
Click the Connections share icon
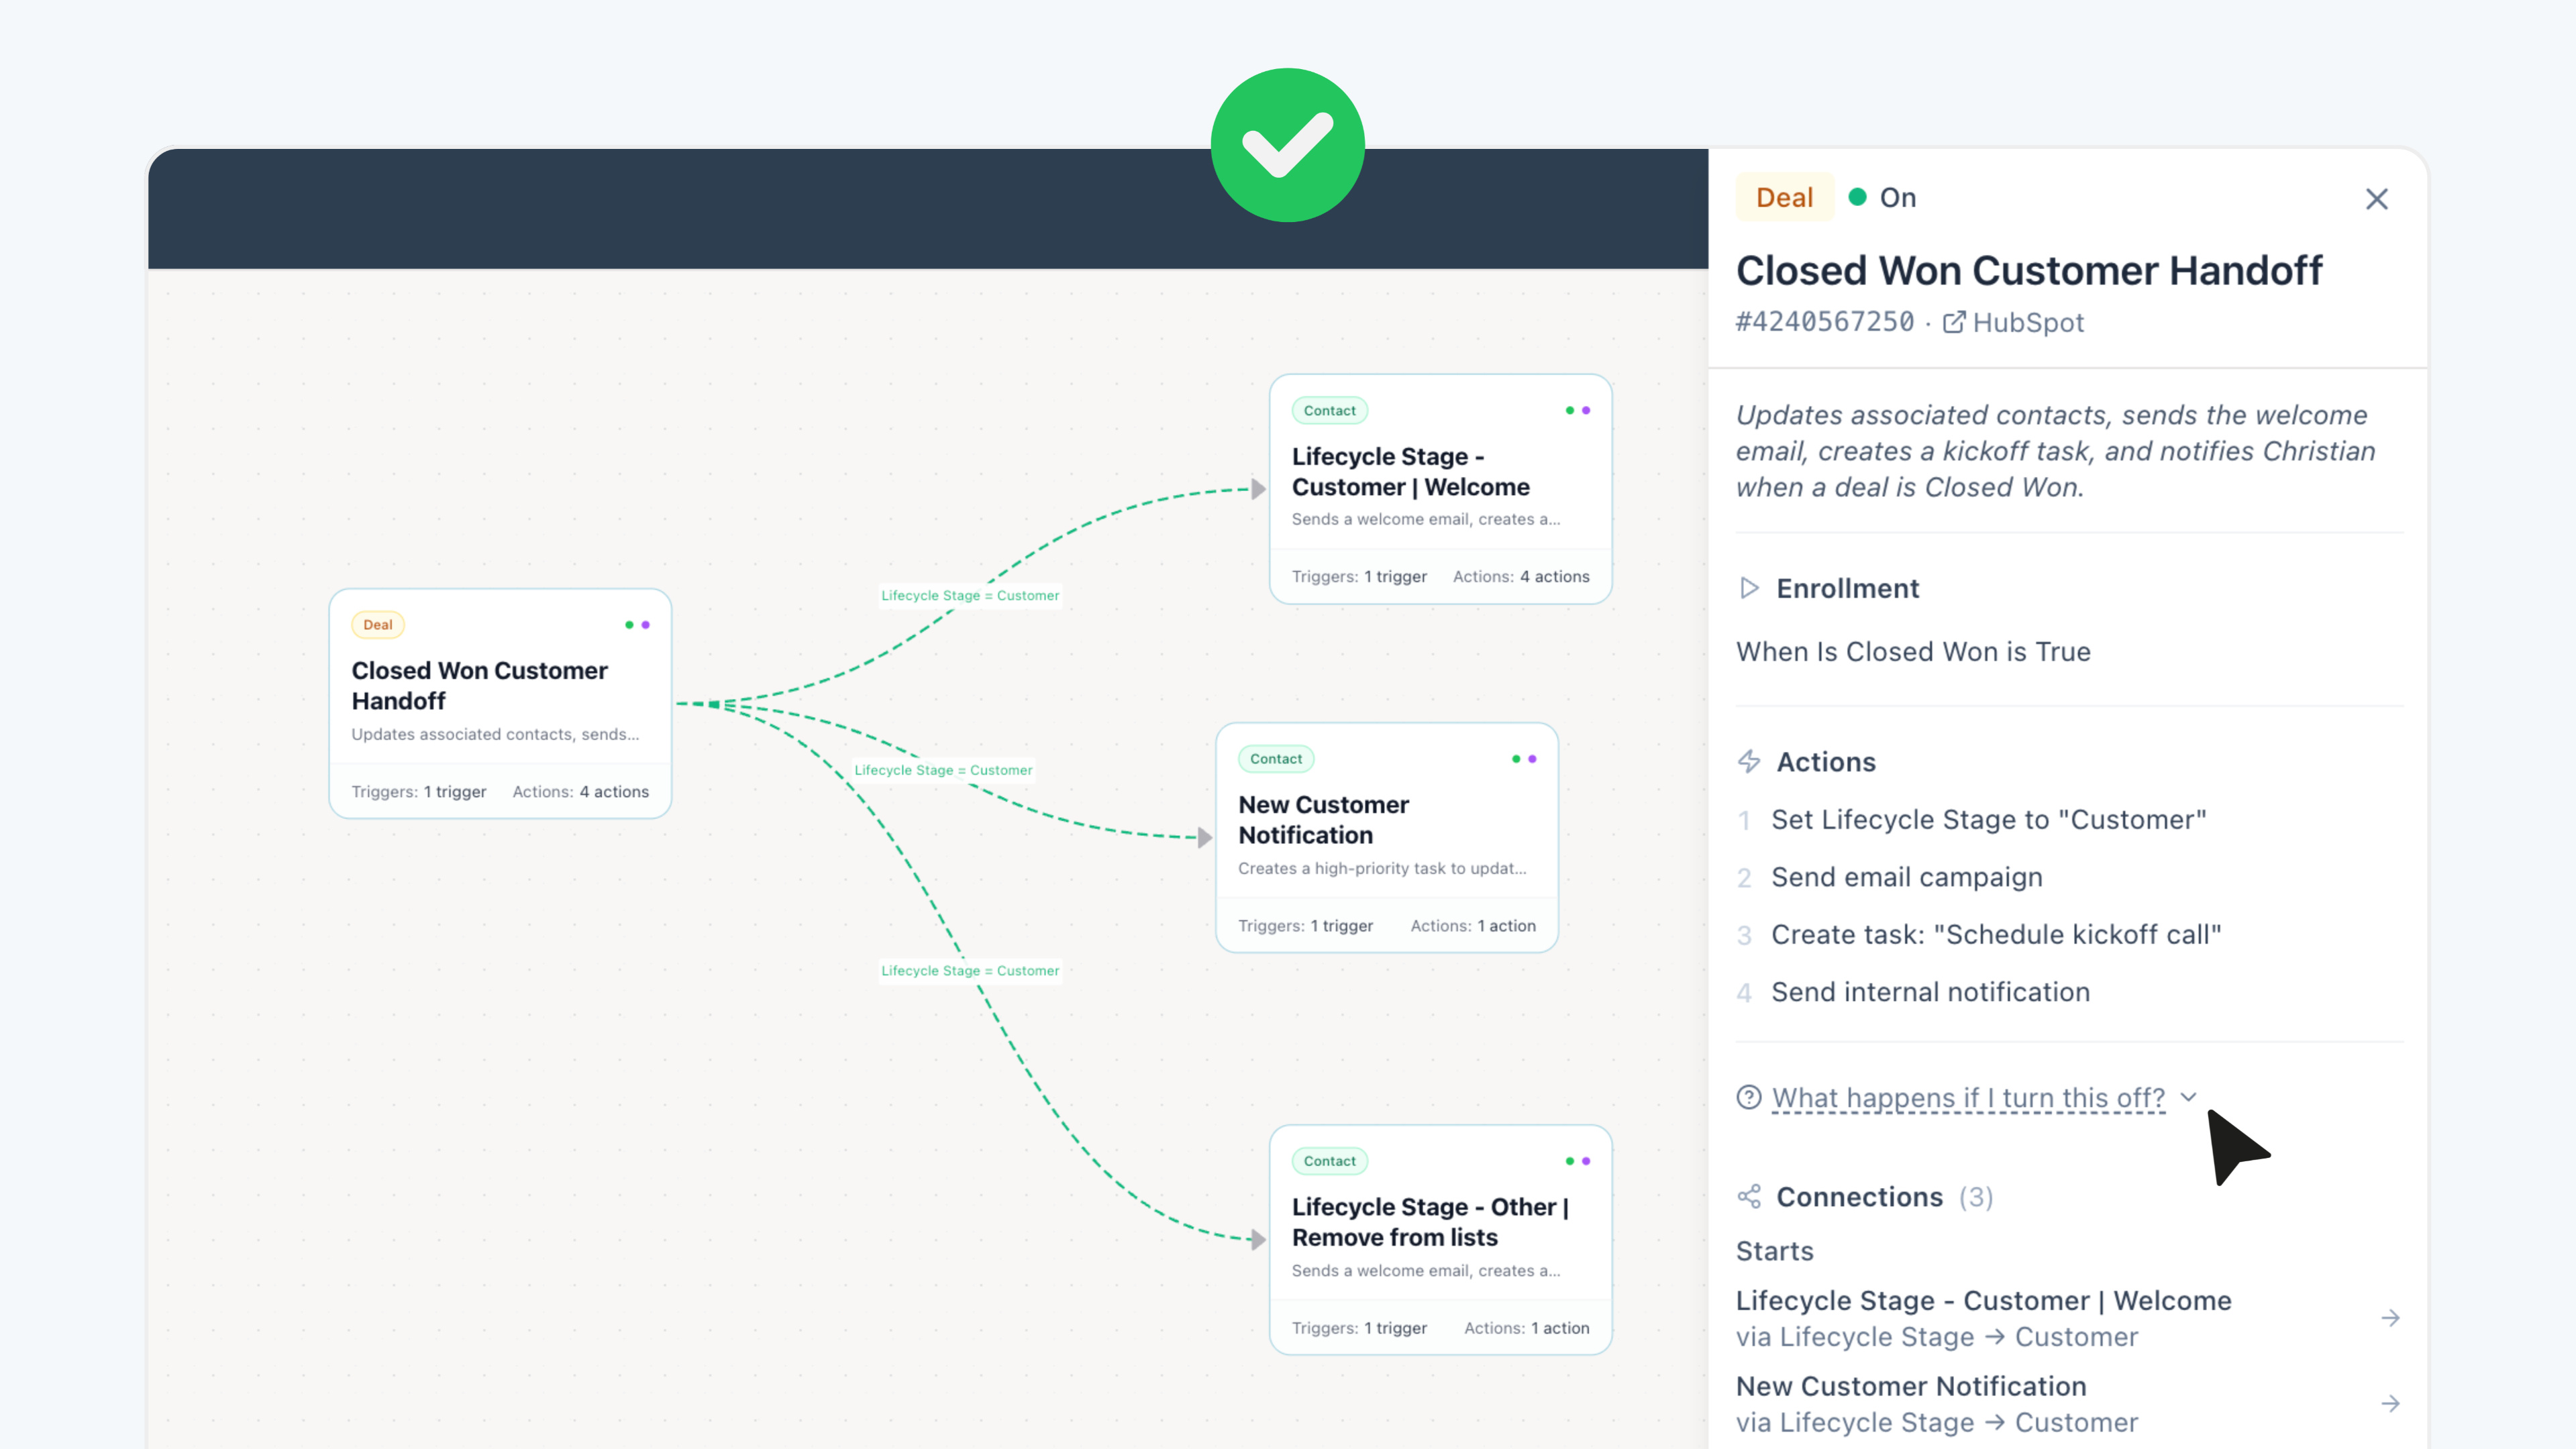coord(1749,1196)
